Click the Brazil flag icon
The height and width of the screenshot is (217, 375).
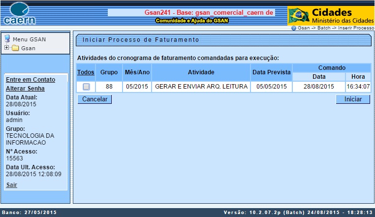(x=298, y=16)
